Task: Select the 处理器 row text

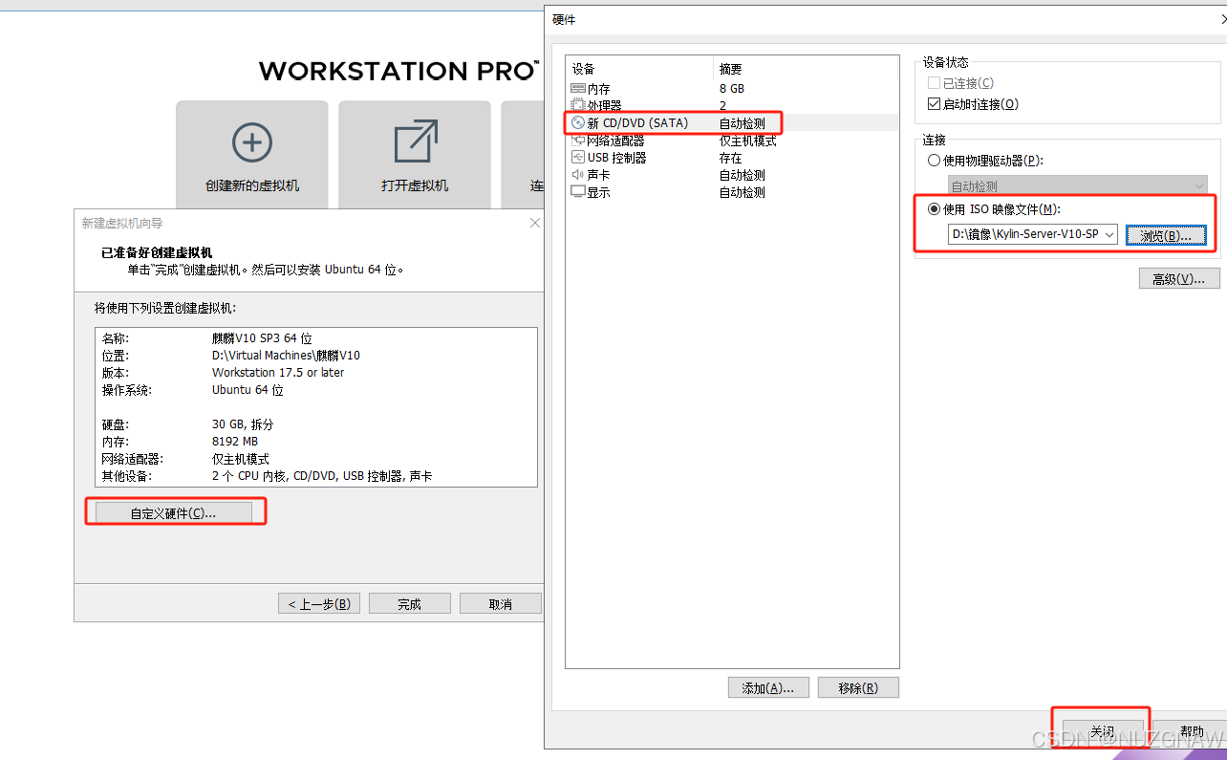Action: [x=605, y=106]
